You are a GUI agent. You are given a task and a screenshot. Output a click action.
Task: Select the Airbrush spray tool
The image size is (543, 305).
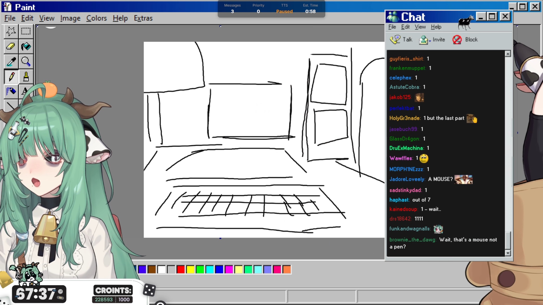click(x=11, y=91)
